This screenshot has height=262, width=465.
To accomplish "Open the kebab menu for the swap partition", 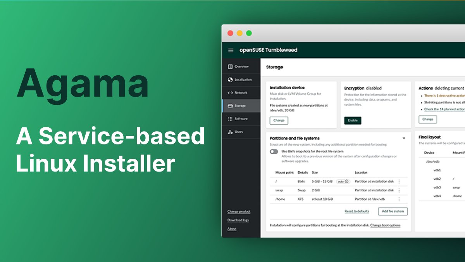I will click(399, 190).
